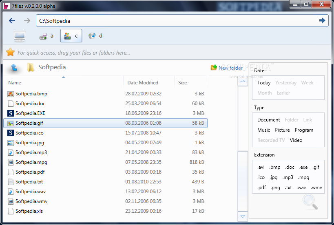
Task: Filter by extension .doc
Action: pos(290,167)
